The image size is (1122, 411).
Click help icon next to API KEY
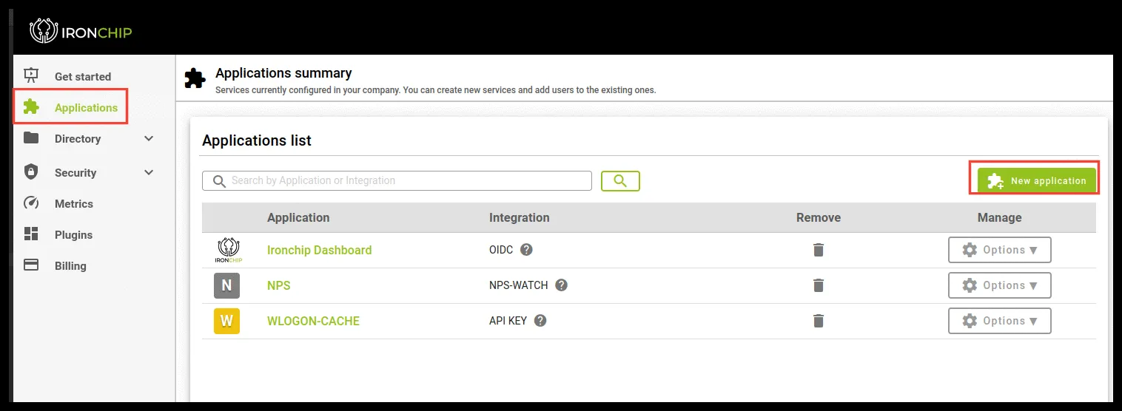tap(540, 321)
